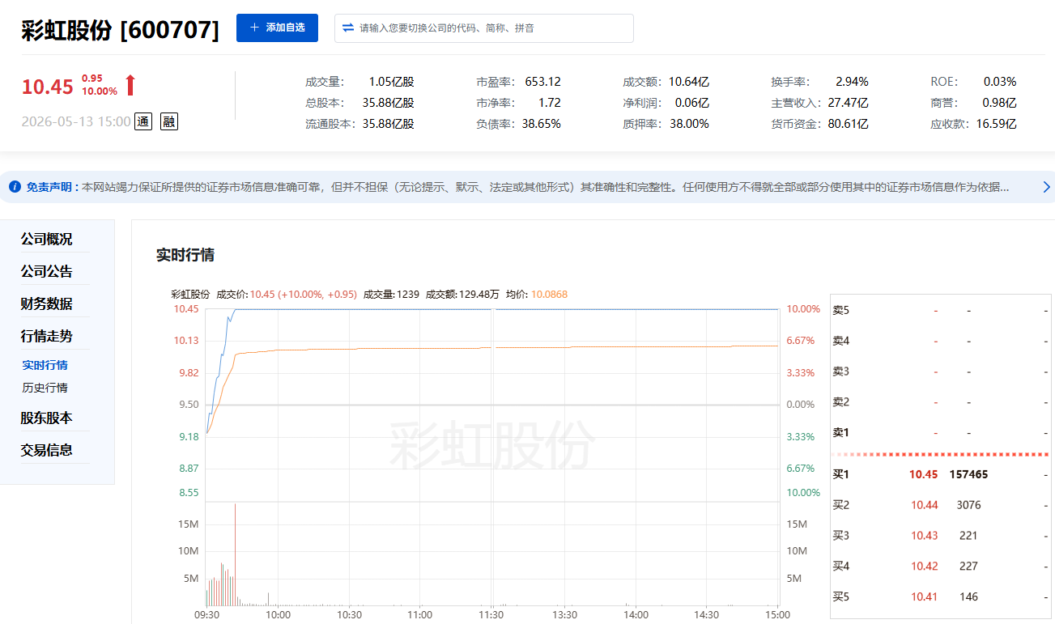Open 财务数据 sidebar section

[x=46, y=304]
